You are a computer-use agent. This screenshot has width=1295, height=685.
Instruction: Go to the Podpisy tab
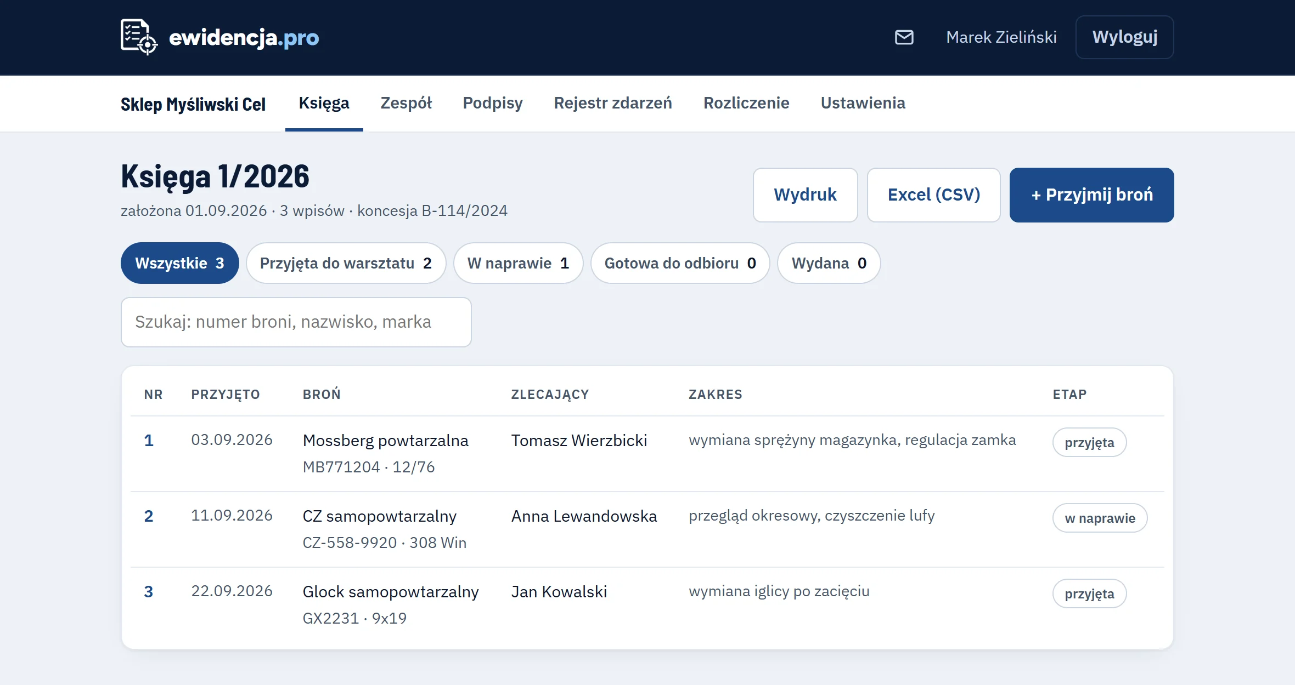point(493,103)
